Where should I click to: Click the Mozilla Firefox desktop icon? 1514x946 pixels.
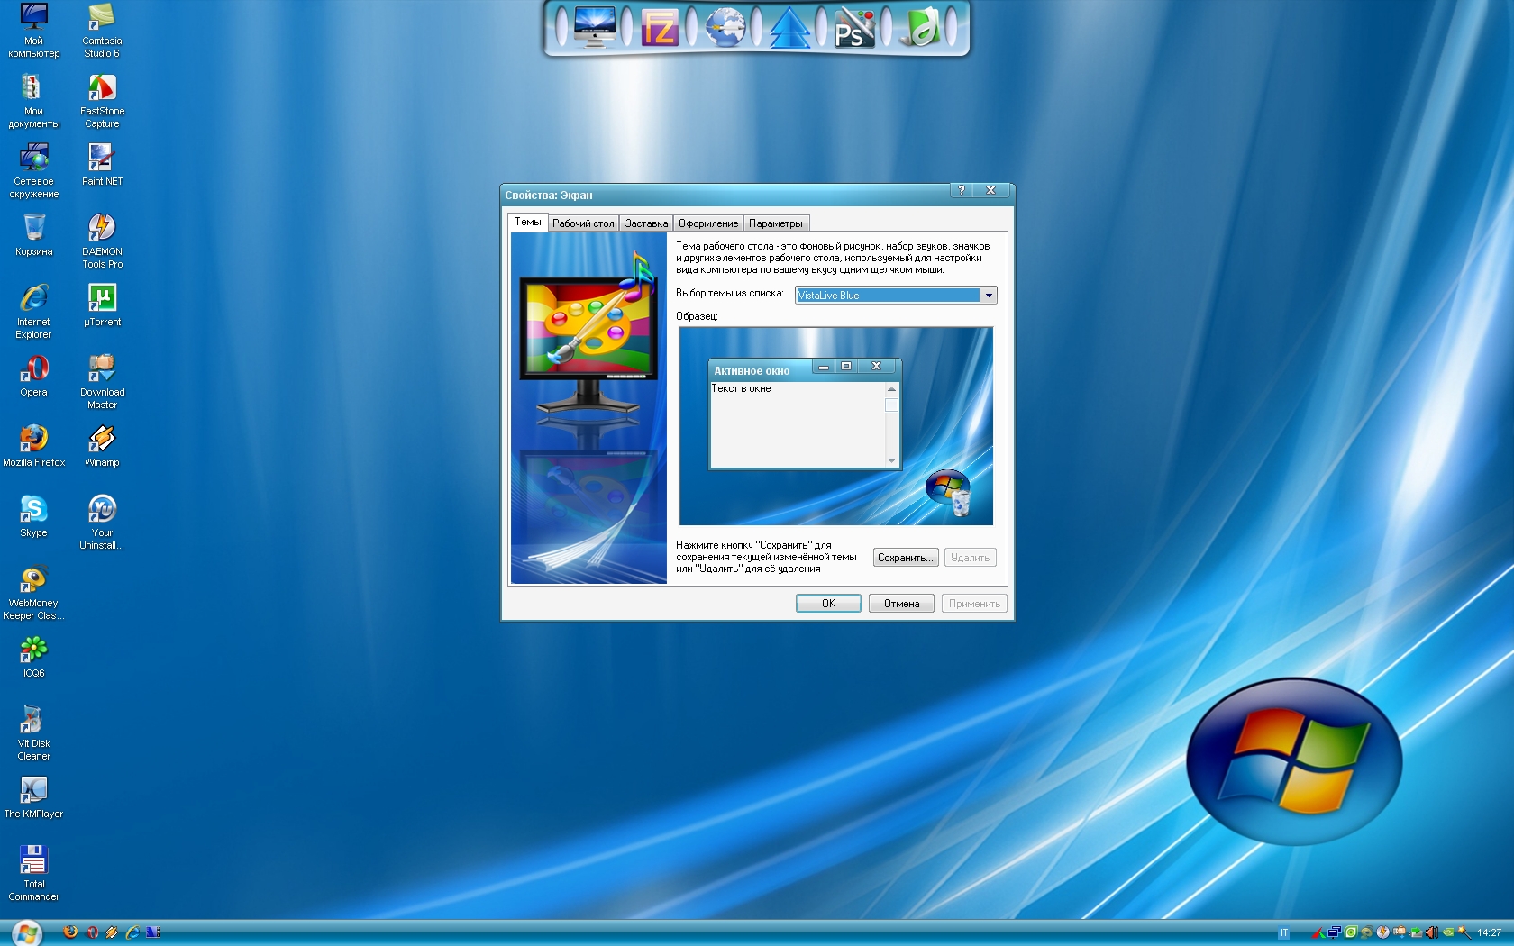(33, 439)
